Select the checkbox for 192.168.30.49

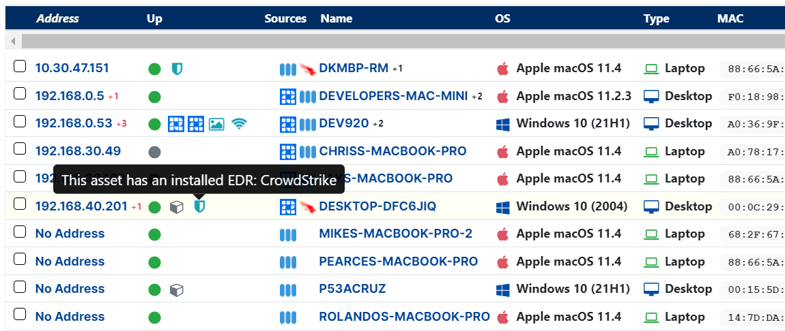[x=20, y=148]
